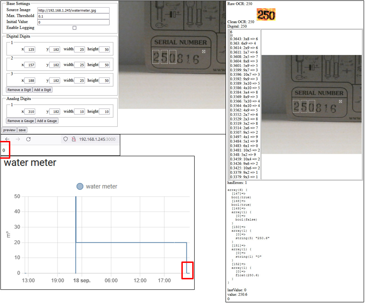Click the broken-image placeholder in the OCR preview panel
This screenshot has height=303, width=365.
(340, 101)
